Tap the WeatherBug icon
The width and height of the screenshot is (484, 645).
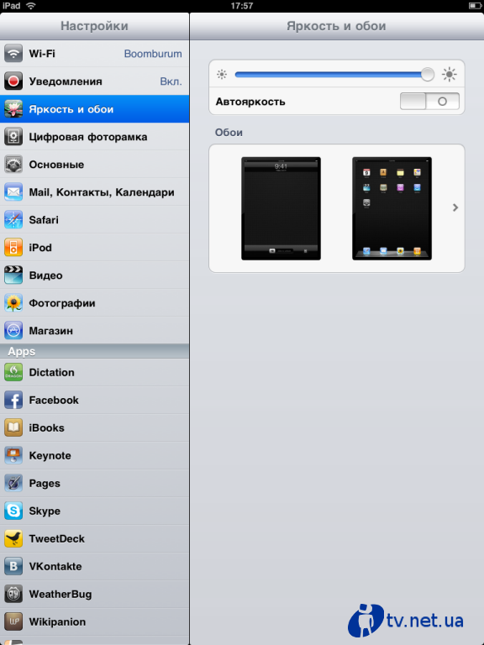(x=13, y=594)
